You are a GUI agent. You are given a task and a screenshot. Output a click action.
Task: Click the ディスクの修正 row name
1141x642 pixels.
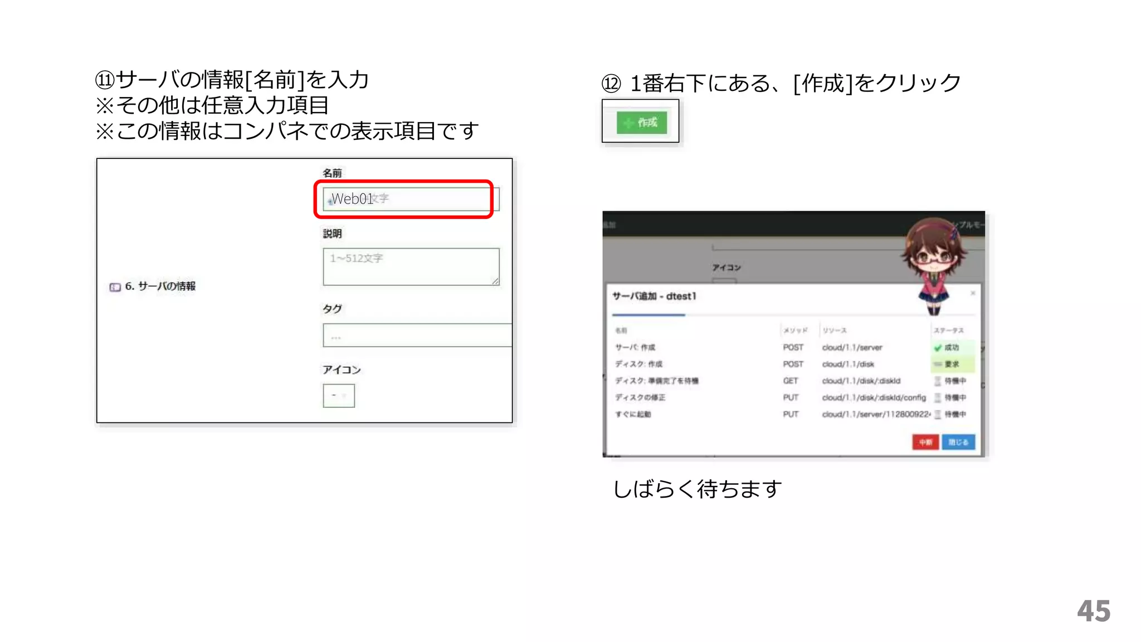click(x=640, y=397)
